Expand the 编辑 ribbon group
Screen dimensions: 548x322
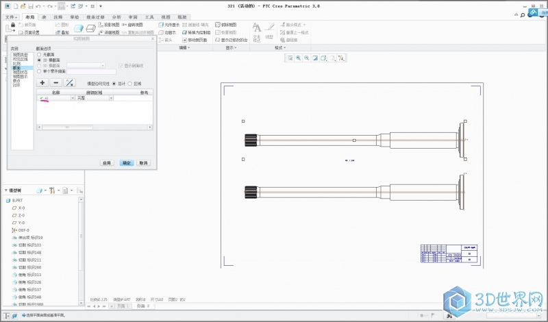184,47
